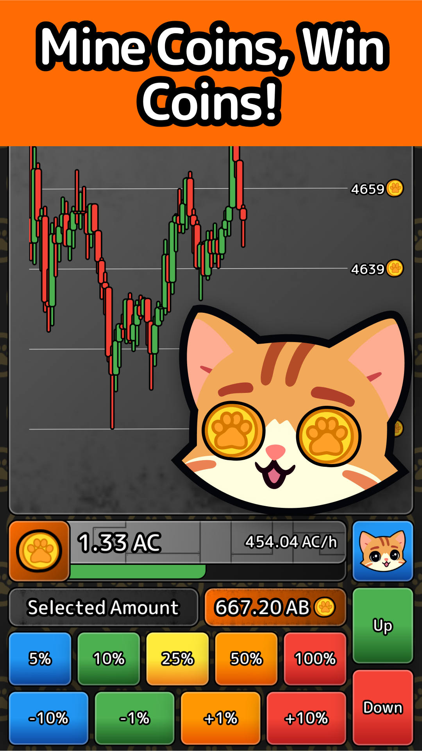This screenshot has height=751, width=422.
Task: Select the red 100% amount button
Action: [x=315, y=659]
